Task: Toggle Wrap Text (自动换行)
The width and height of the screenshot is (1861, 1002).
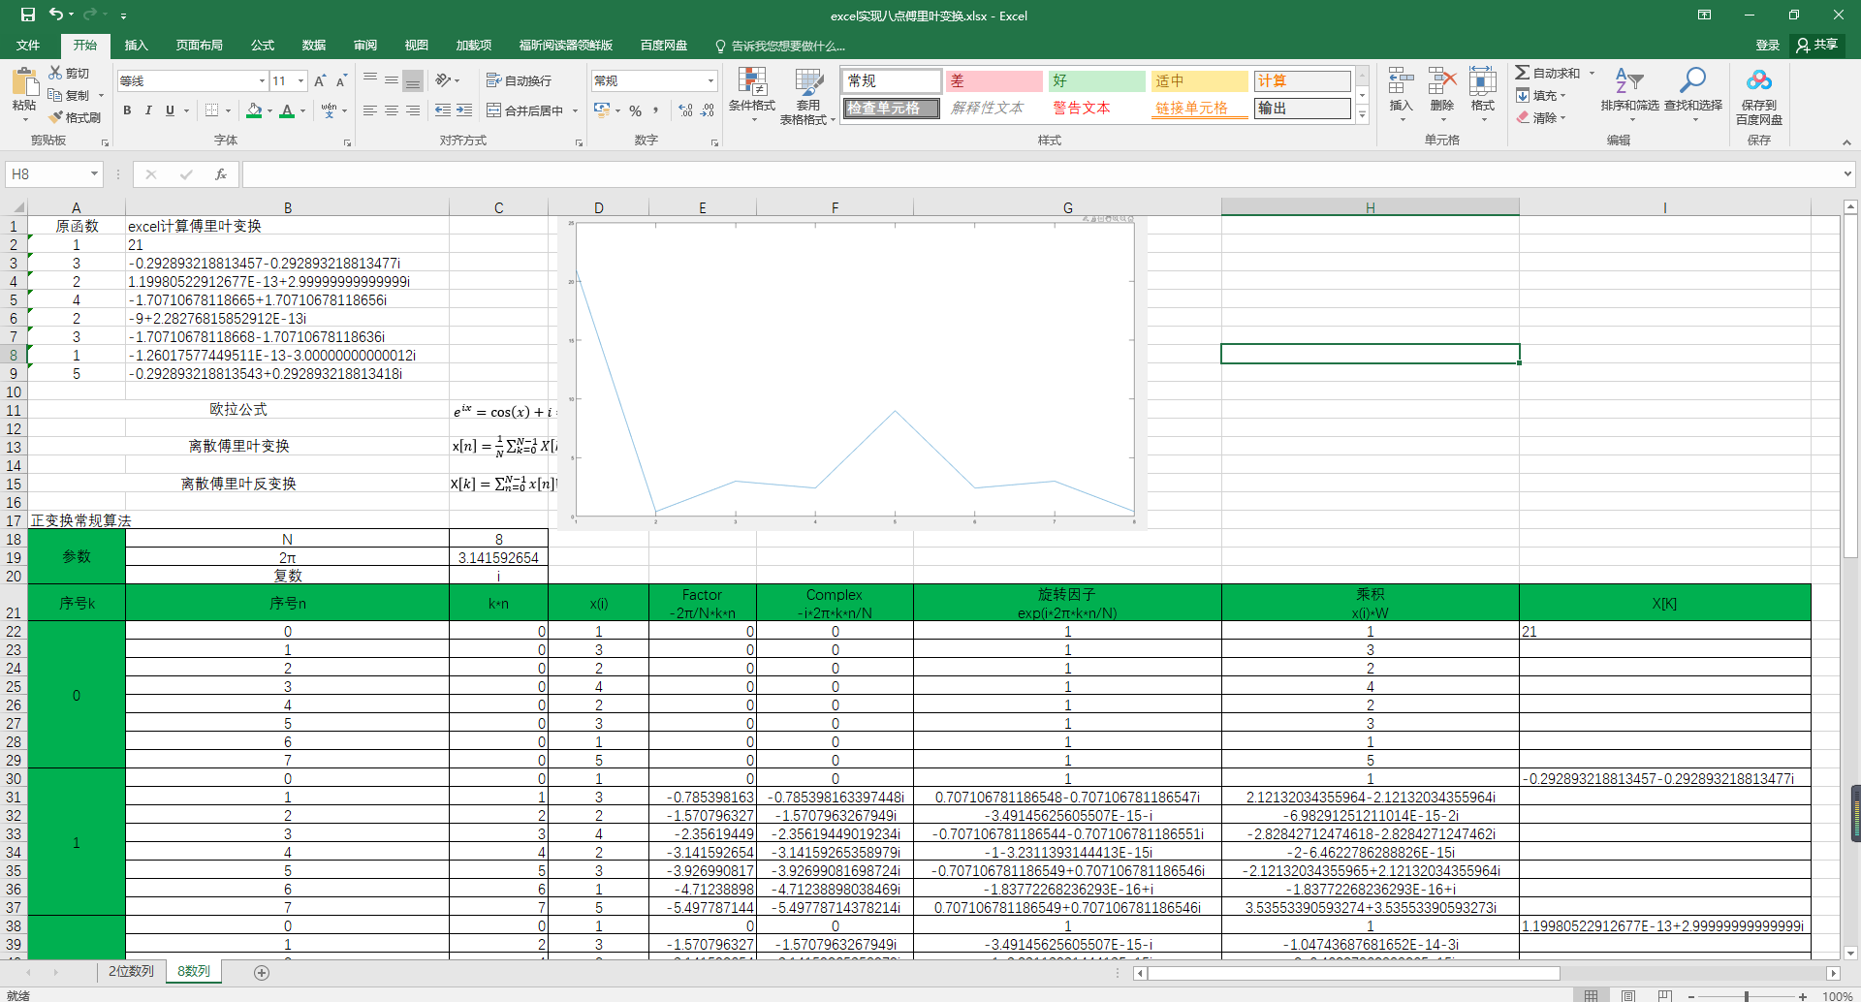Action: (x=519, y=80)
